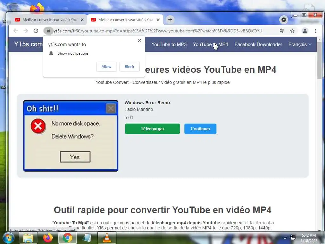Click the network tray icon
This screenshot has width=325, height=244.
(293, 238)
